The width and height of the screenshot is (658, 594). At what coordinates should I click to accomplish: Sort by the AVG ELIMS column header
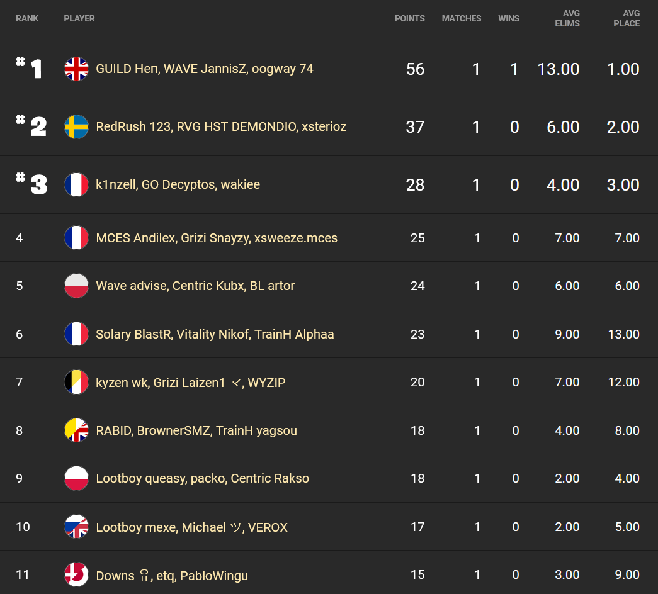(571, 18)
